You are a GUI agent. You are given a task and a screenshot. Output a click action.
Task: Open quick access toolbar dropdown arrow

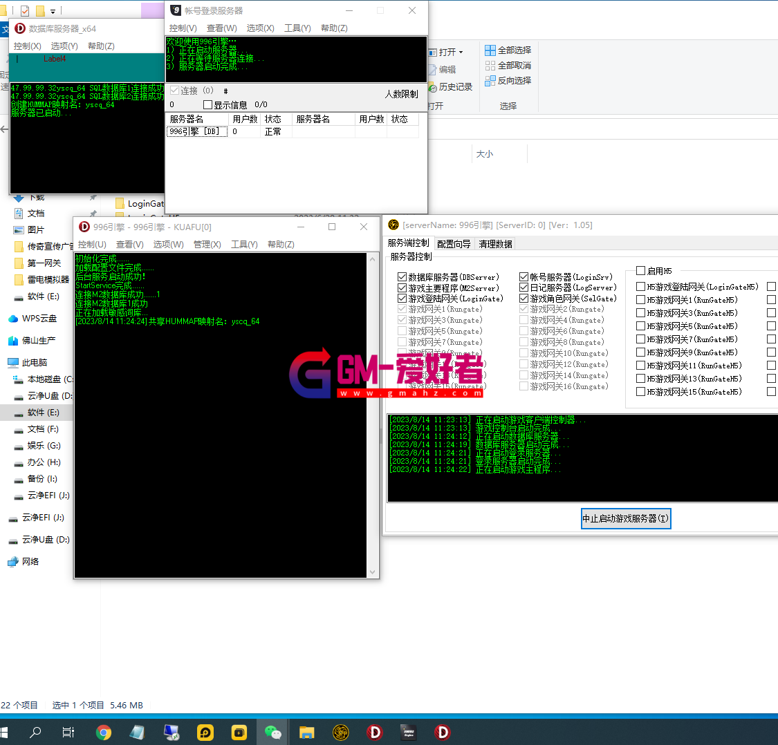pyautogui.click(x=53, y=11)
